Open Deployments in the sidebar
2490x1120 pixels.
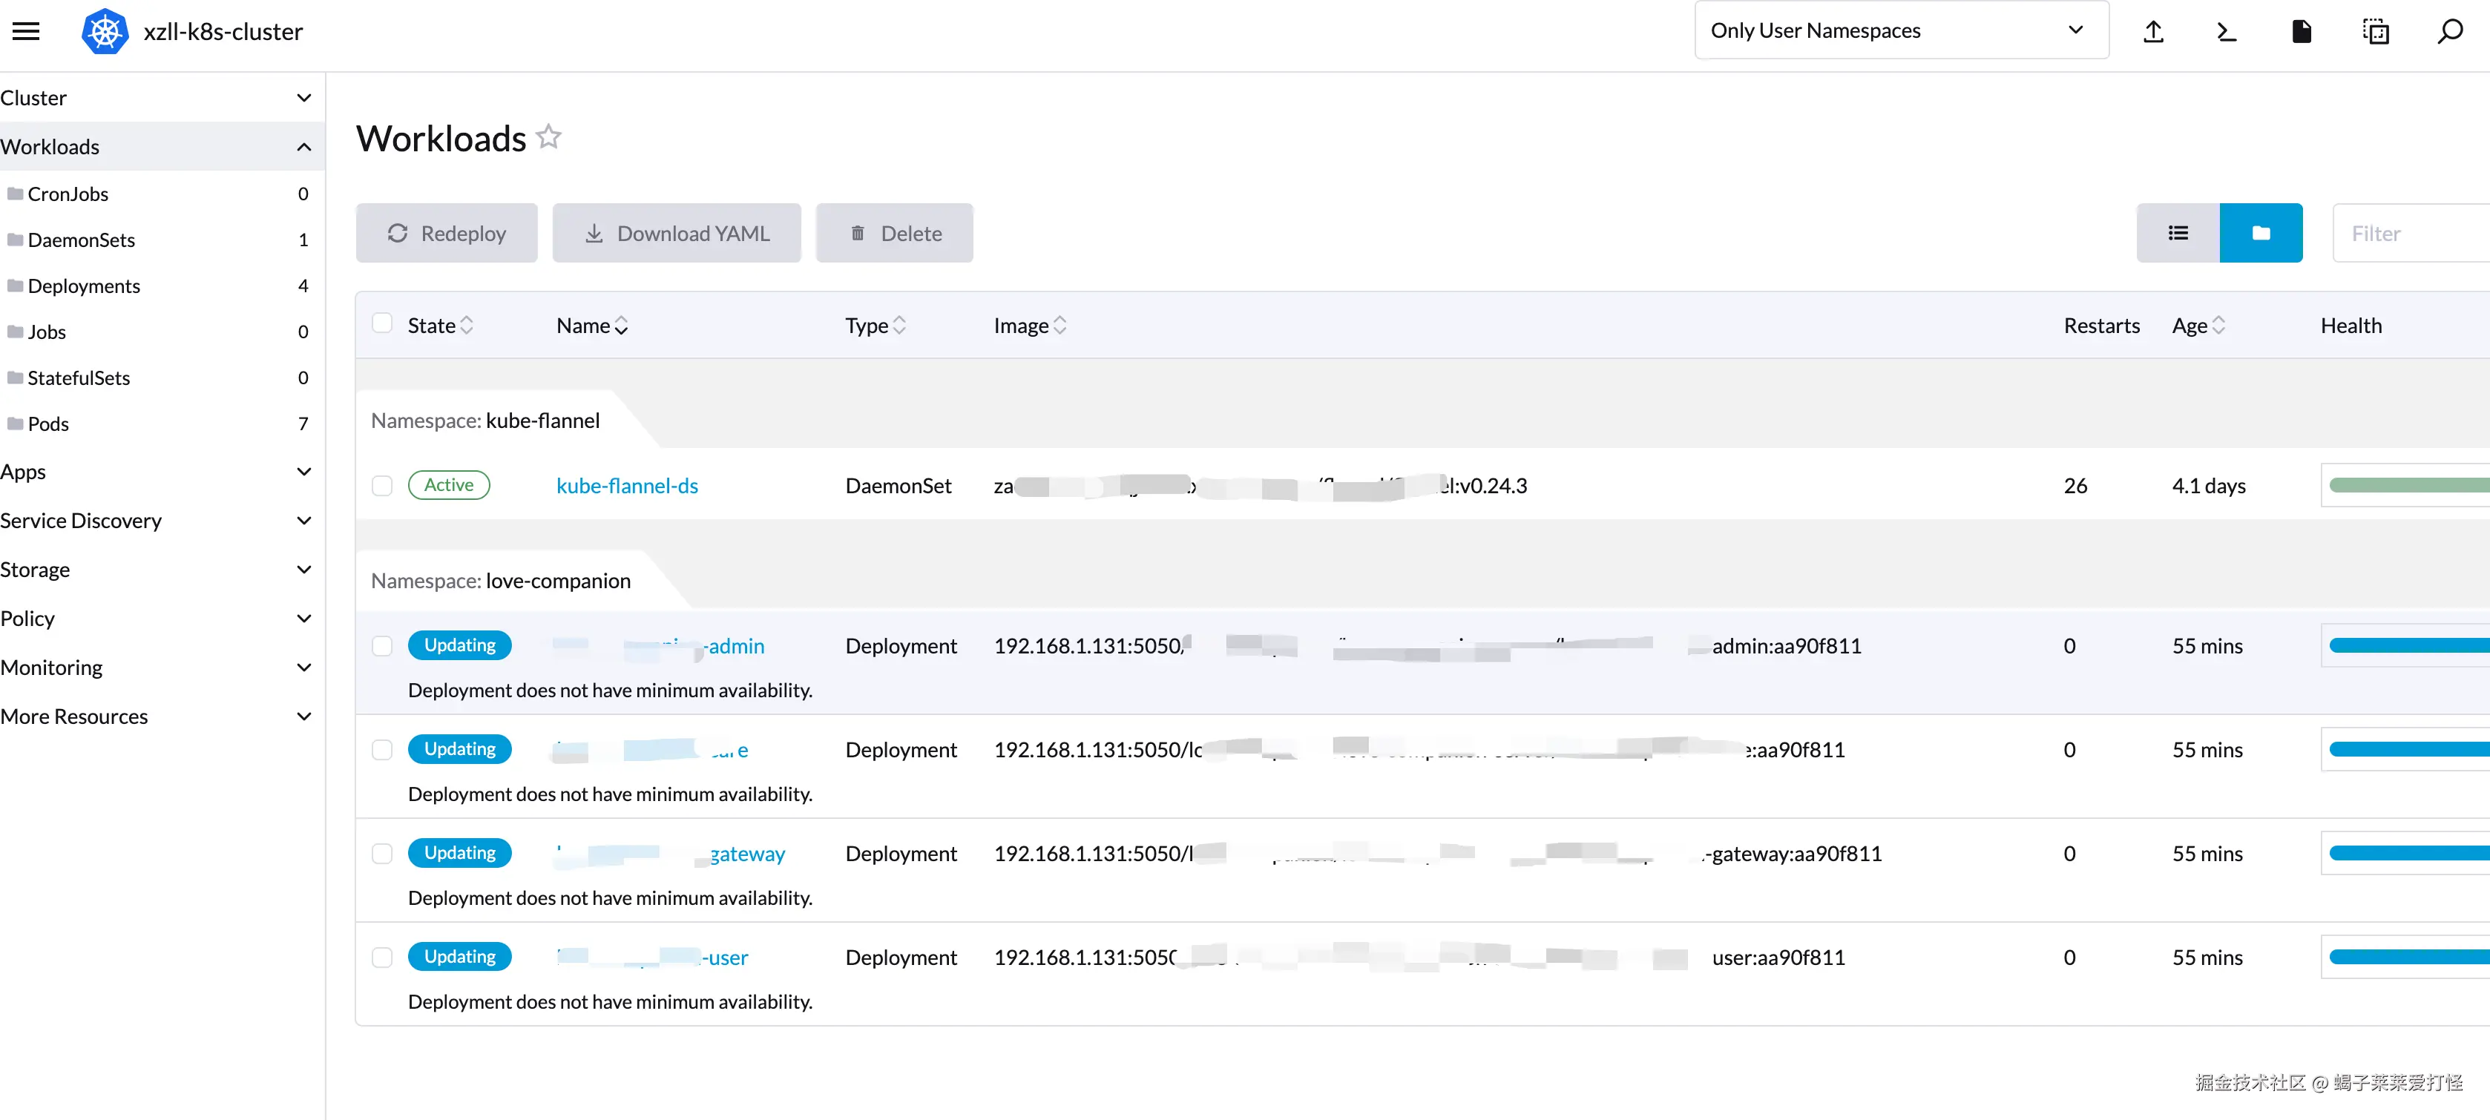click(84, 286)
